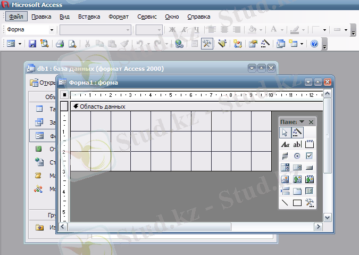Click the Print icon in toolbar
359x255 pixels.
coord(60,44)
